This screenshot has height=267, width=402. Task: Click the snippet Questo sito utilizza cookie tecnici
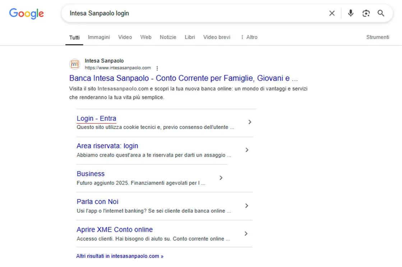[x=155, y=127]
